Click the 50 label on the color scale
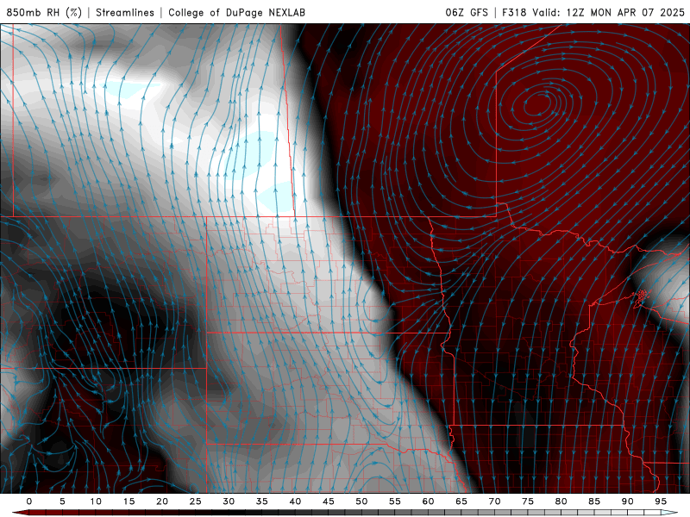Viewport: 690px width, 517px height. coord(361,501)
